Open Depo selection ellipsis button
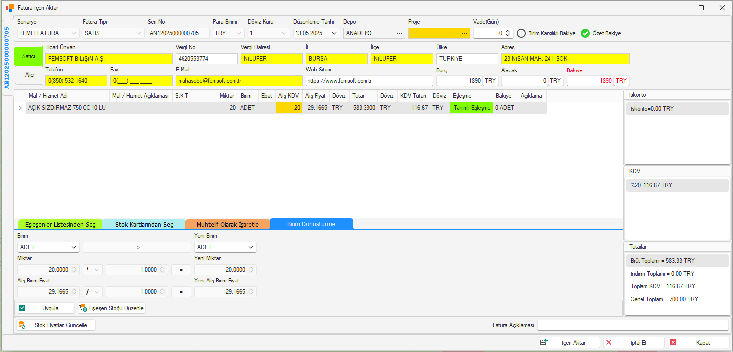The image size is (733, 352). tap(399, 33)
